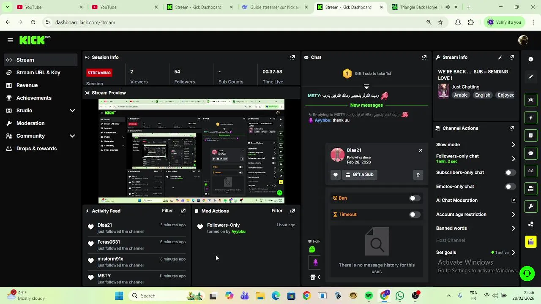
Task: Enable Emotes-only chat
Action: [x=511, y=187]
